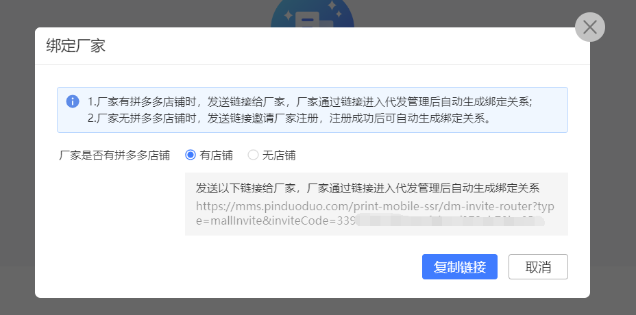
Task: Click the 厂家是否有拼多多店铺 label
Action: [114, 155]
